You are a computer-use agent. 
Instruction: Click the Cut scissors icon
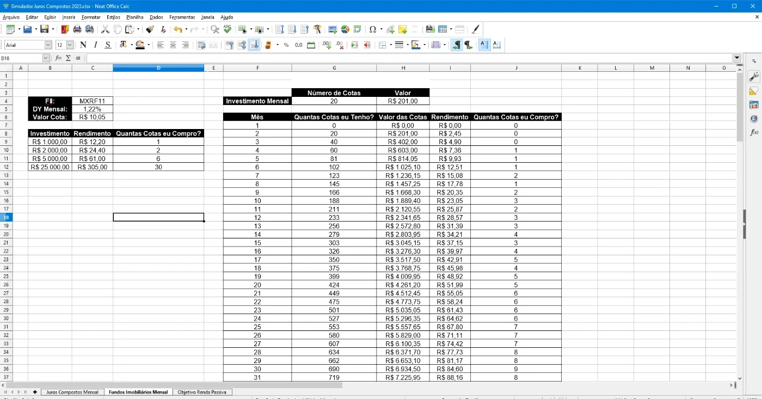(106, 29)
